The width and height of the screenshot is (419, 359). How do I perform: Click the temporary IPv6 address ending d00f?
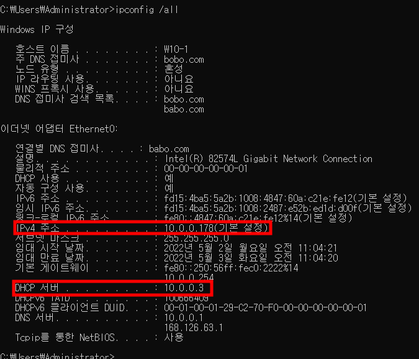(288, 209)
